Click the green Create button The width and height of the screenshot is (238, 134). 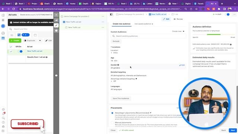coord(15,41)
